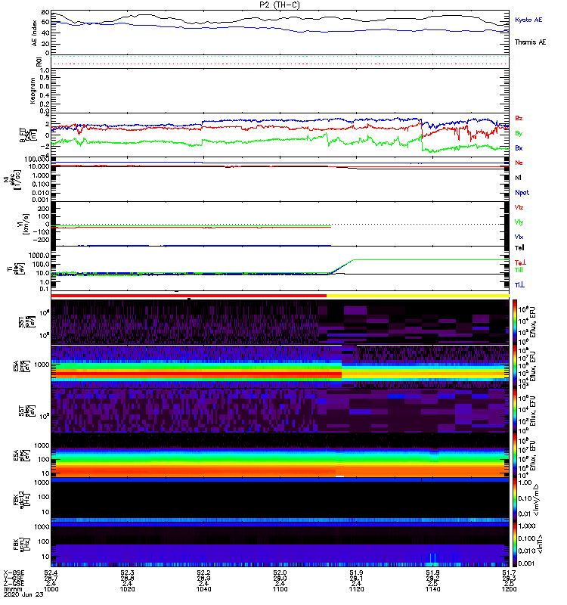Image resolution: width=567 pixels, height=605 pixels.
Task: Select the blue Bx legend label
Action: pyautogui.click(x=519, y=147)
